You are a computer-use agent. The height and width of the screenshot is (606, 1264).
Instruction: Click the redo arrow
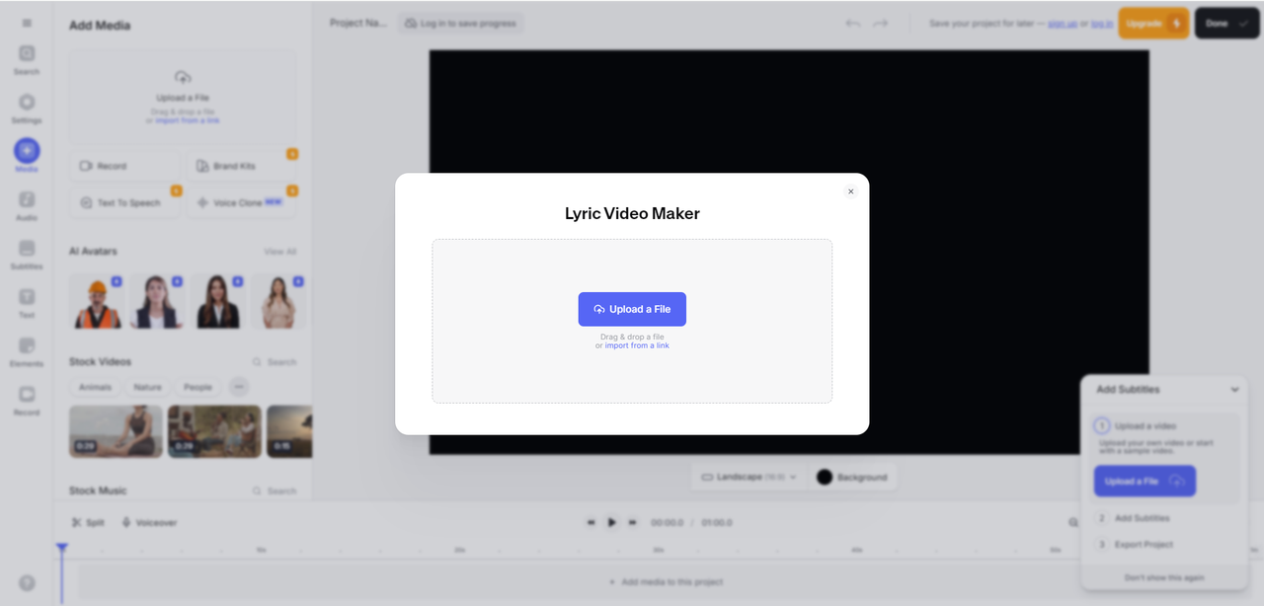(x=880, y=23)
